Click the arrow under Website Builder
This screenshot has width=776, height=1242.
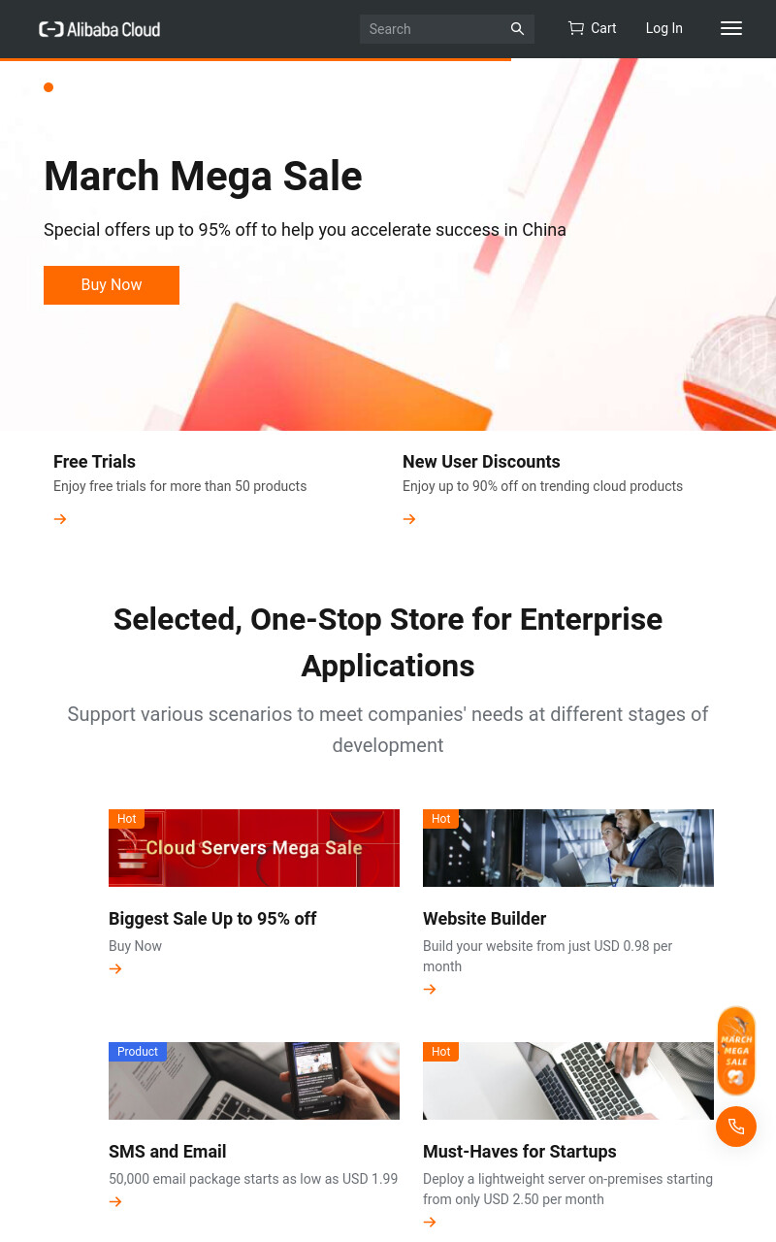coord(430,989)
